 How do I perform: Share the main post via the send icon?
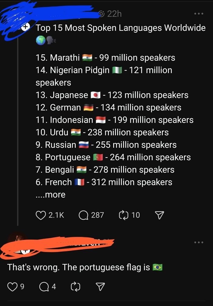(x=159, y=215)
